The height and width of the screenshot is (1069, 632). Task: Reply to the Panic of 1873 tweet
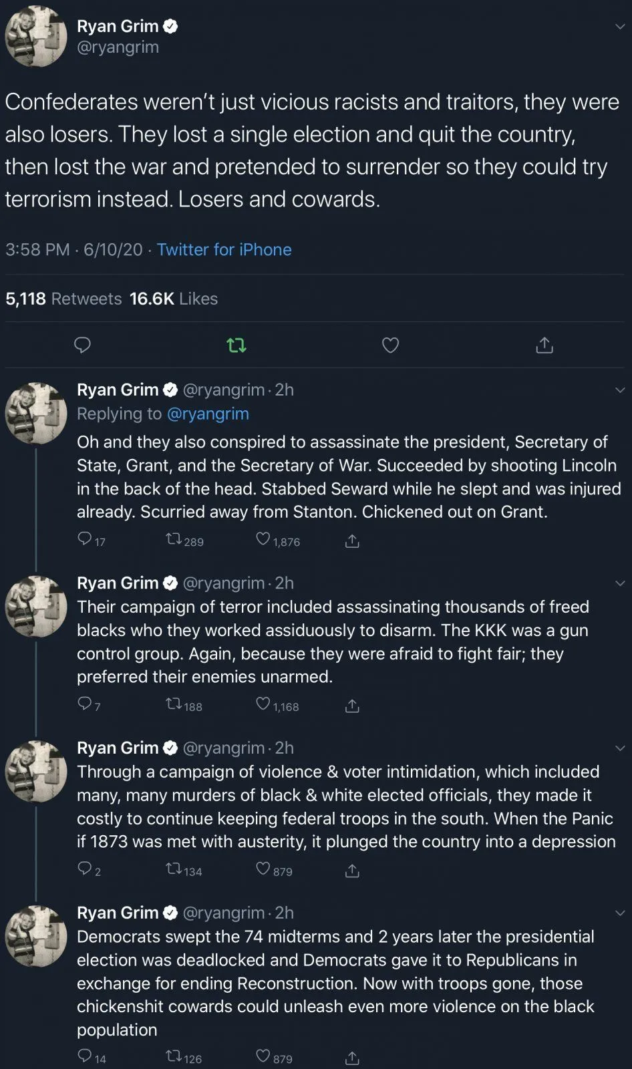coord(85,869)
